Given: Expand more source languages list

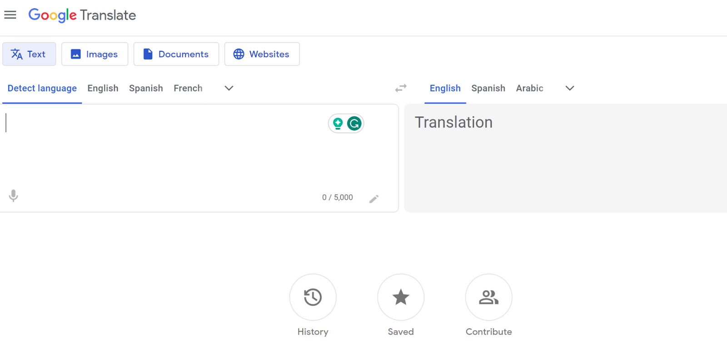Looking at the screenshot, I should point(229,88).
